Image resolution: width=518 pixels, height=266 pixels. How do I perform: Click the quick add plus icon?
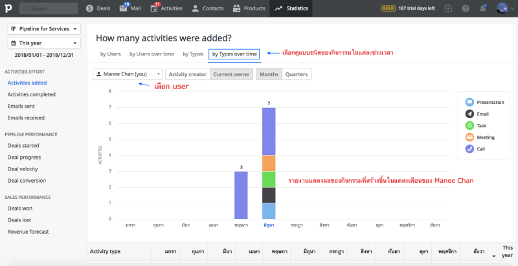click(448, 8)
